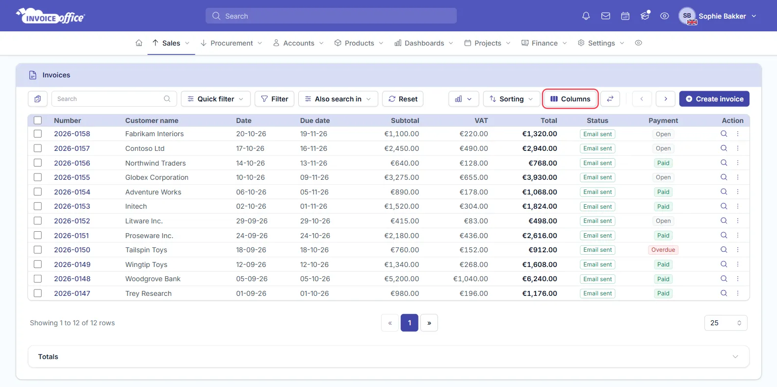Go to previous page arrow in toolbar
The height and width of the screenshot is (387, 777).
pyautogui.click(x=642, y=99)
